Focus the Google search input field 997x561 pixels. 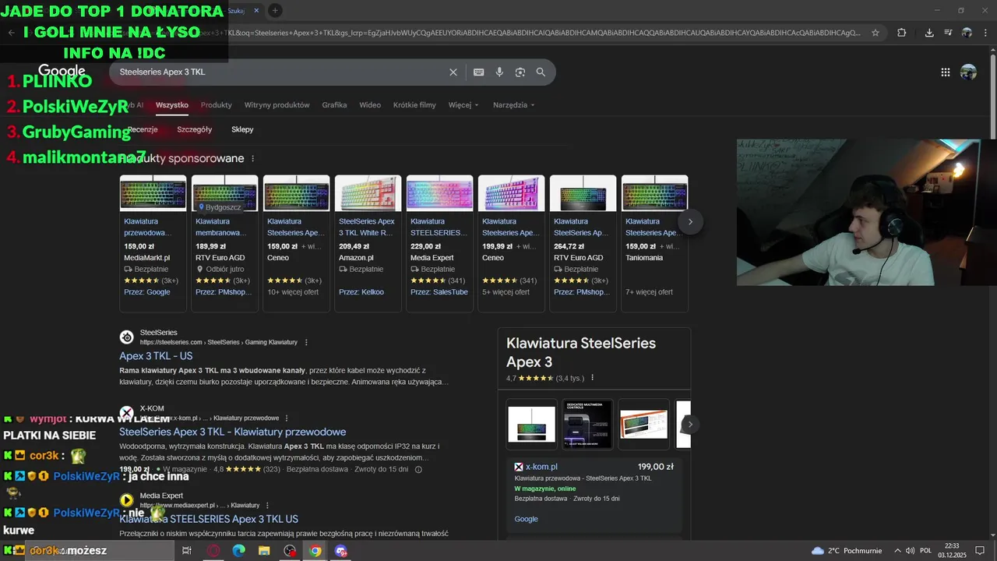280,72
